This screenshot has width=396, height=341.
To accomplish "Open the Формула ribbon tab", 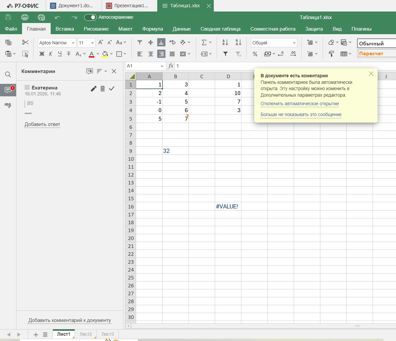I will [x=153, y=29].
